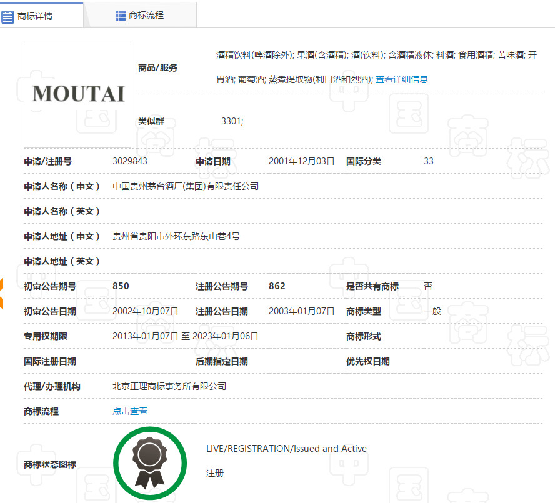Click the 优先权日期 field label
Viewport: 555px width, 503px height.
click(x=368, y=361)
